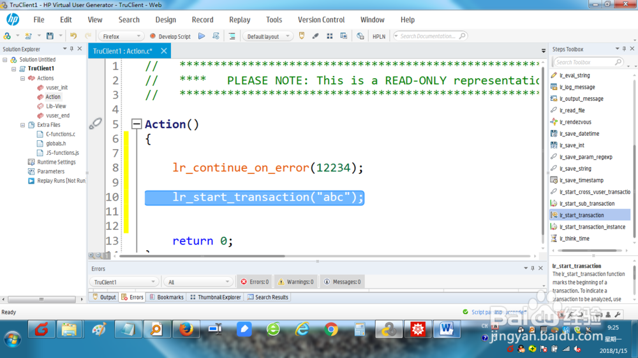Open the All filter dropdown in Errors
Image resolution: width=638 pixels, height=358 pixels.
pos(198,282)
